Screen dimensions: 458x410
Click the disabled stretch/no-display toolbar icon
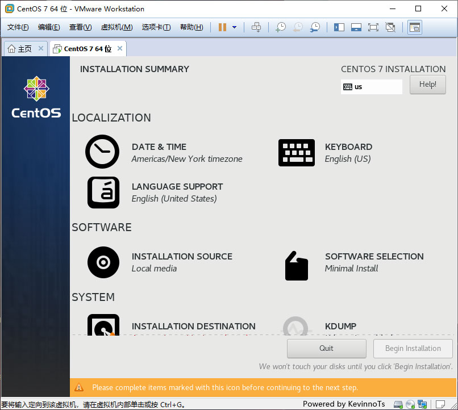(x=390, y=27)
